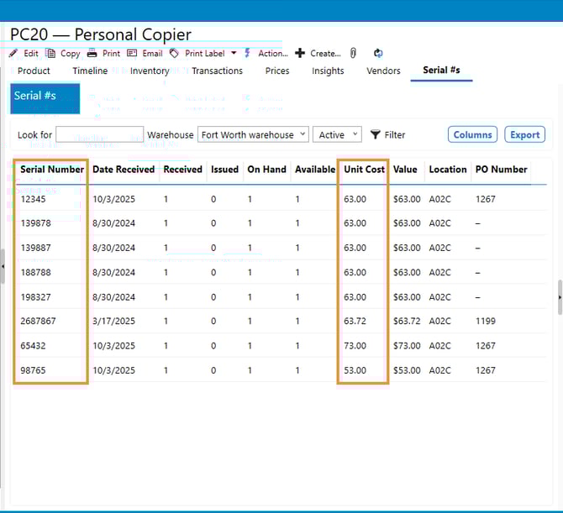
Task: Sort by Unit Cost column header
Action: click(364, 170)
